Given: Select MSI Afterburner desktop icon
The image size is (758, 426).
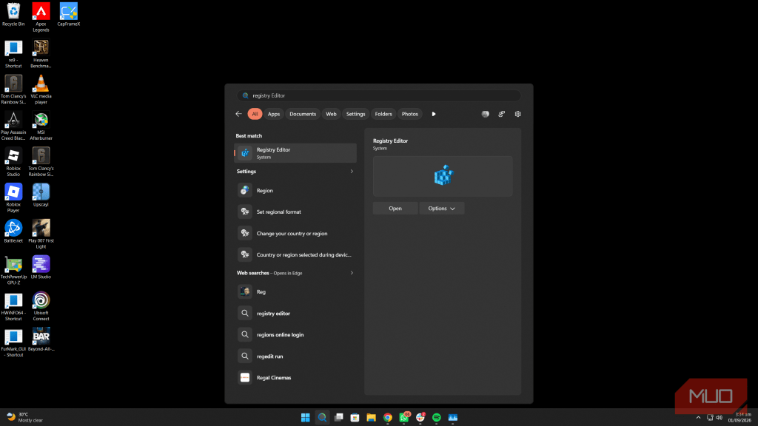Looking at the screenshot, I should tap(41, 126).
